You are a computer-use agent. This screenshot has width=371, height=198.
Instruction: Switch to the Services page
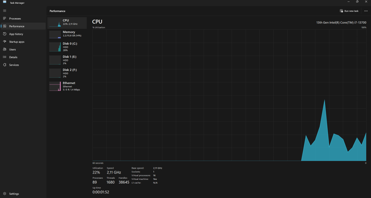23,65
